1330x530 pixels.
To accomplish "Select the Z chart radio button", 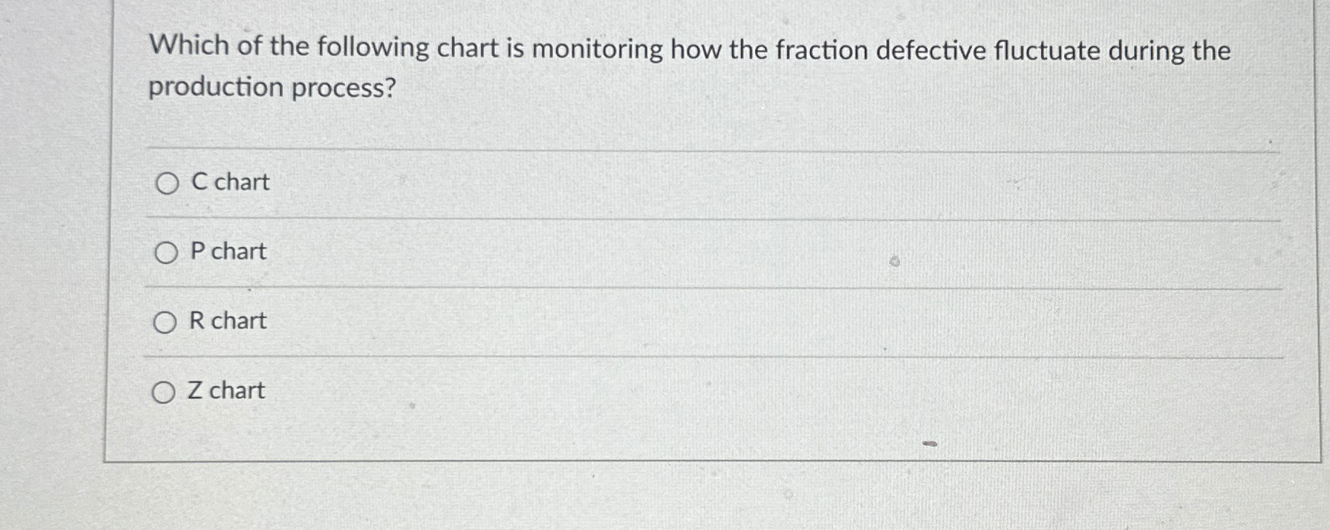I will tap(165, 392).
